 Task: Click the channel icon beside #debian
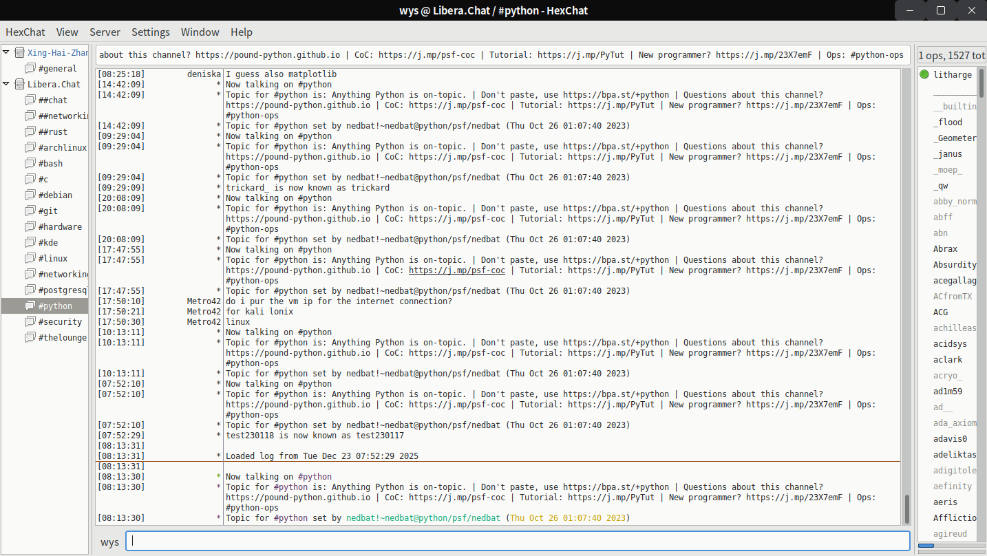[30, 195]
